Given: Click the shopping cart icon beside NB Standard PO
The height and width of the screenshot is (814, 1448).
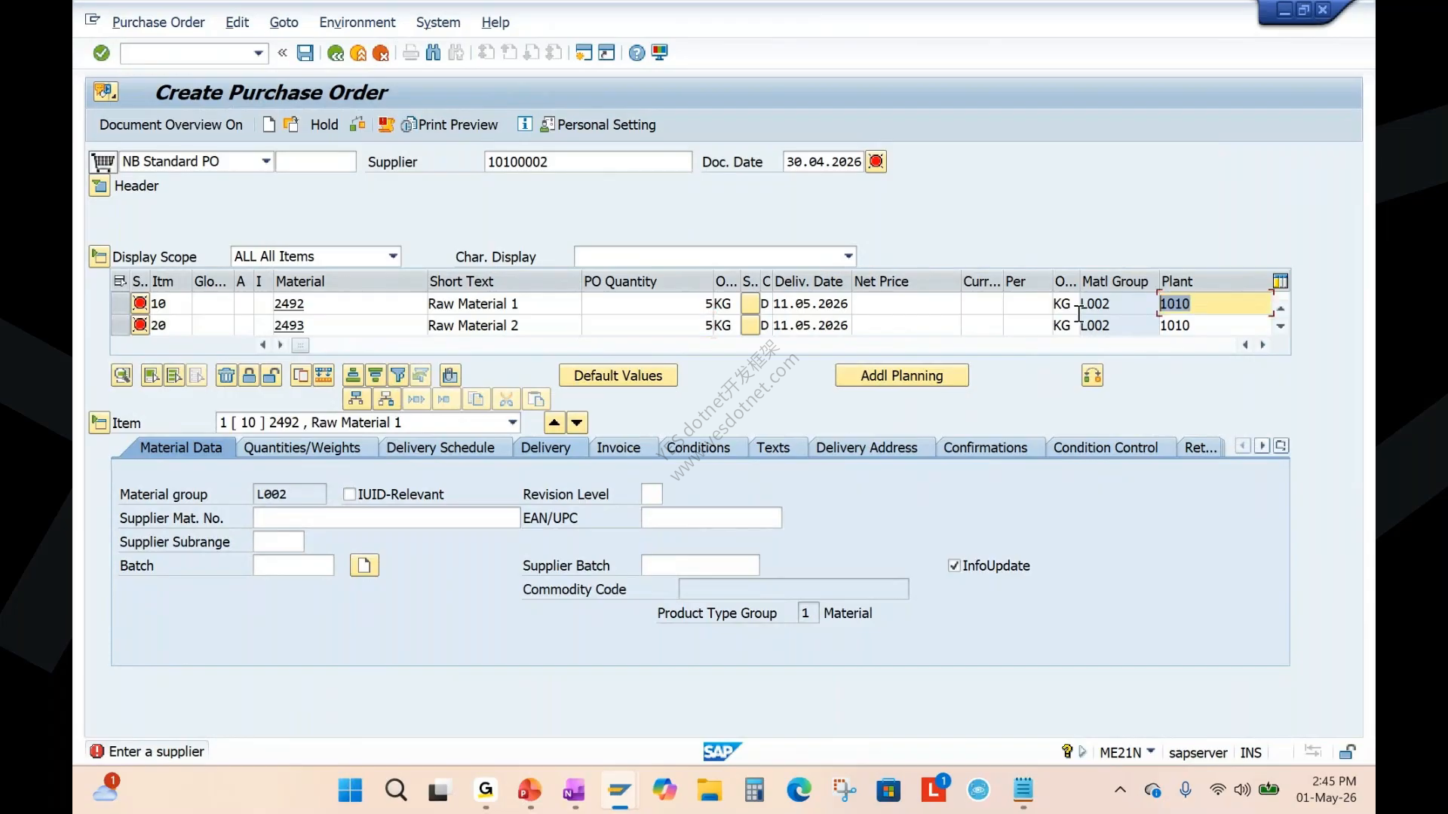Looking at the screenshot, I should [103, 161].
